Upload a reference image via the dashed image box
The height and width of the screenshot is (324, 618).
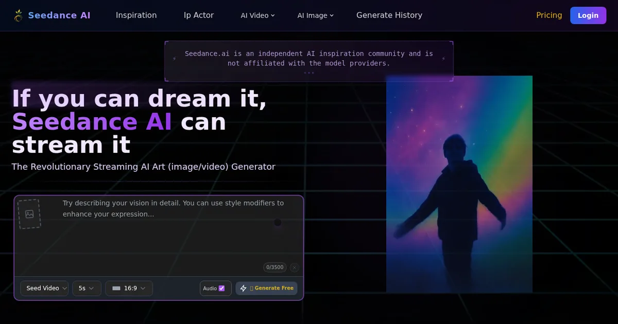pos(29,214)
